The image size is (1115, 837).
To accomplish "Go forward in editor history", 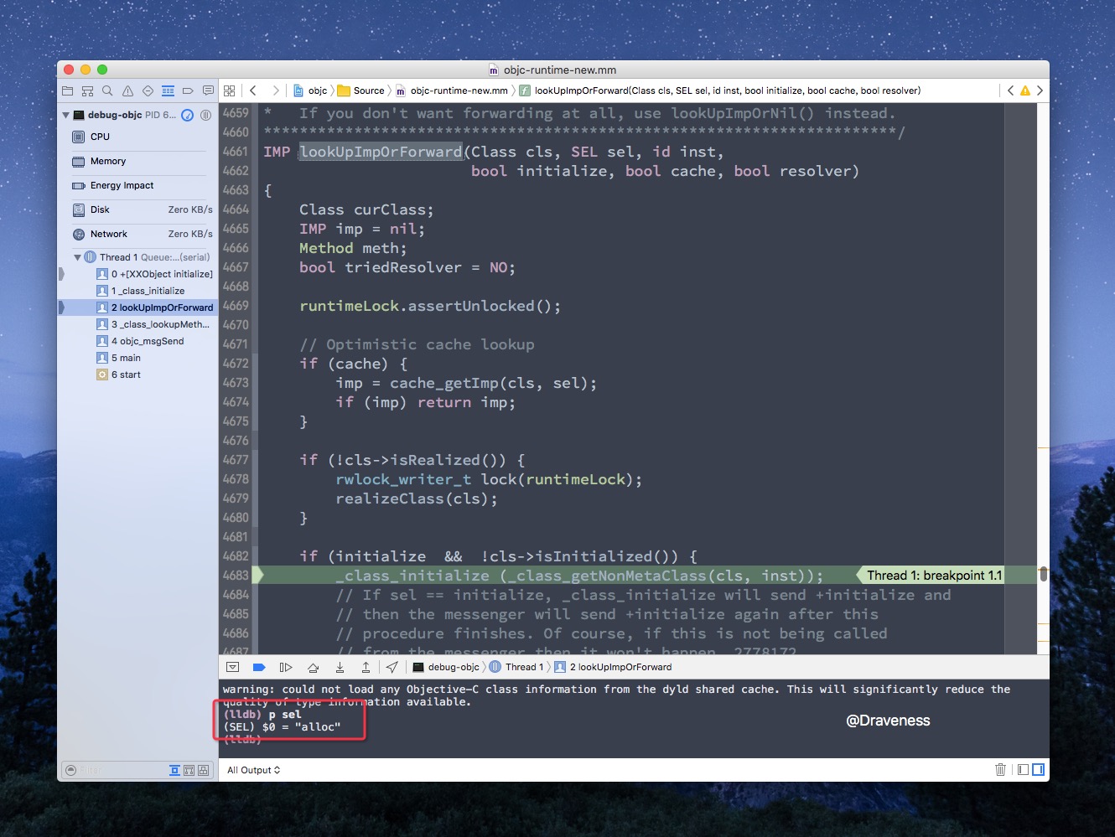I will (275, 90).
